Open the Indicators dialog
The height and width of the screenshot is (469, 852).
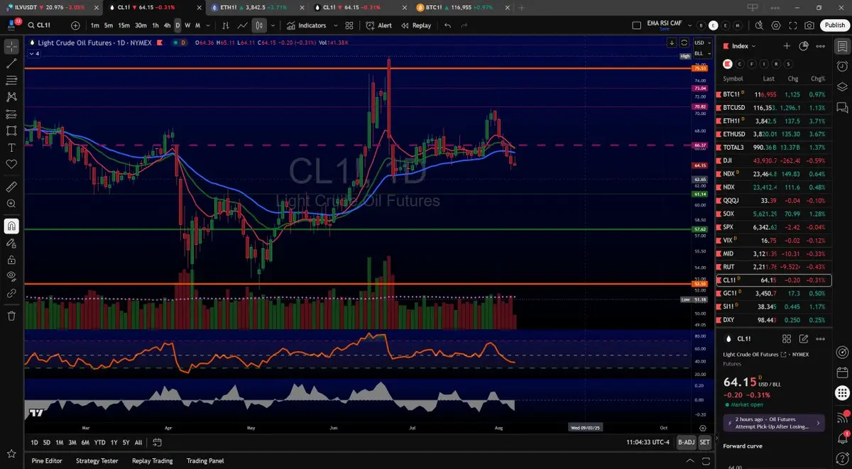coord(307,25)
